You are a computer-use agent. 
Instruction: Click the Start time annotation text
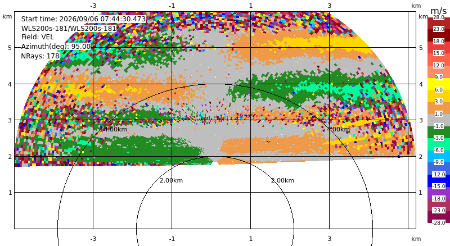click(83, 19)
